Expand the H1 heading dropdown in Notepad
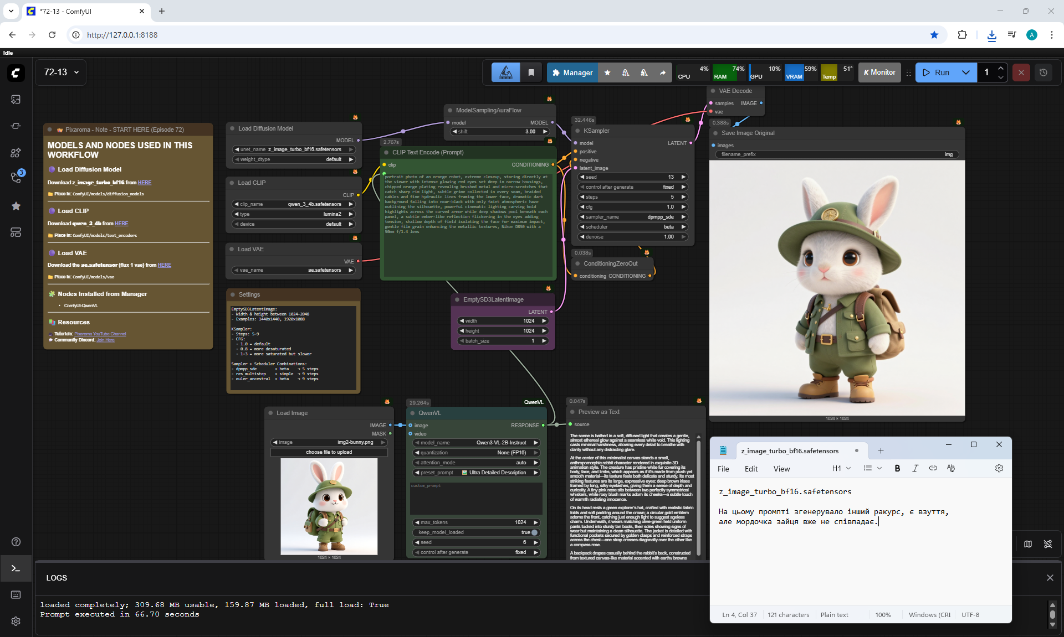 pyautogui.click(x=841, y=468)
